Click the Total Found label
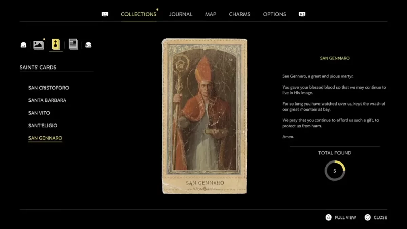The width and height of the screenshot is (407, 229). click(x=335, y=153)
